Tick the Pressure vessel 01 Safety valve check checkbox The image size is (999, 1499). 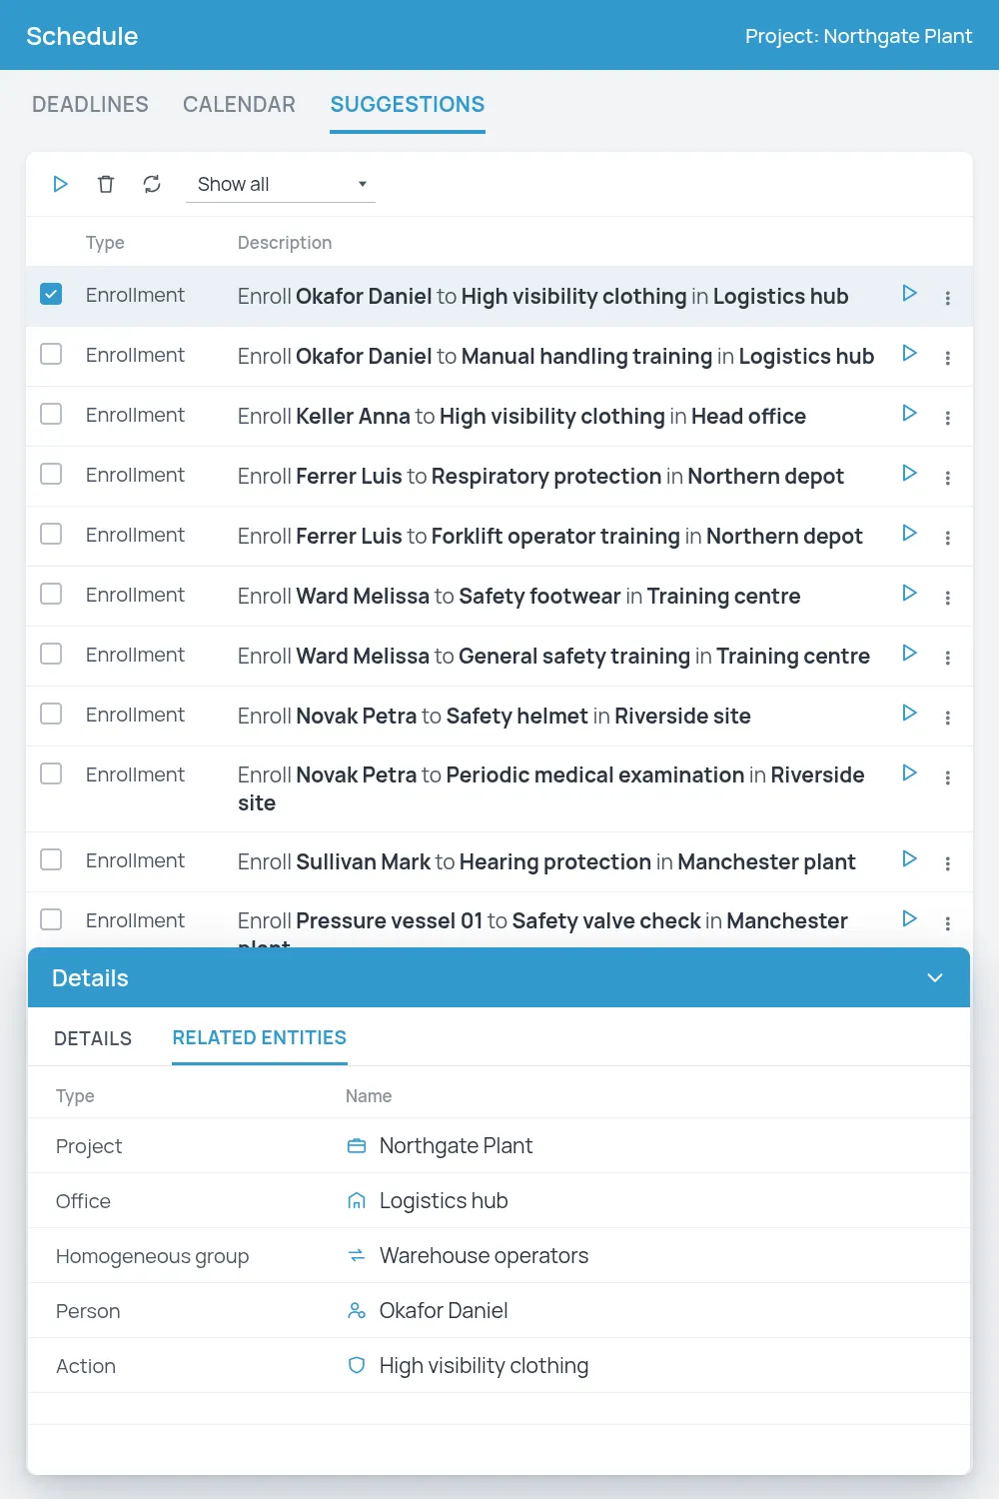point(51,919)
